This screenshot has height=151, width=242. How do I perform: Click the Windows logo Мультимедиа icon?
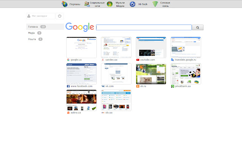110,4
